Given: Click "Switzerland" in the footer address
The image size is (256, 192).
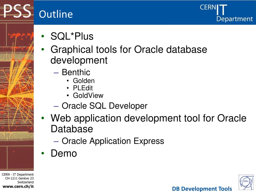Looking at the screenshot, I should [x=25, y=182].
